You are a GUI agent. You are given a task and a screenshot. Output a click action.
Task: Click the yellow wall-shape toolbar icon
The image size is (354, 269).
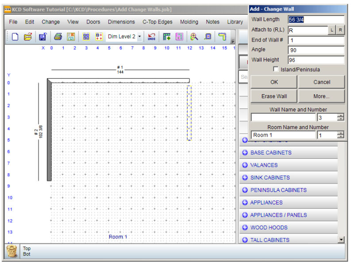222,37
